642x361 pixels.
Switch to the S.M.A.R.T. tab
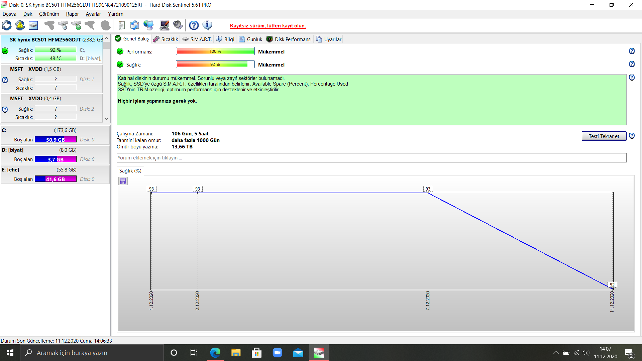(197, 39)
